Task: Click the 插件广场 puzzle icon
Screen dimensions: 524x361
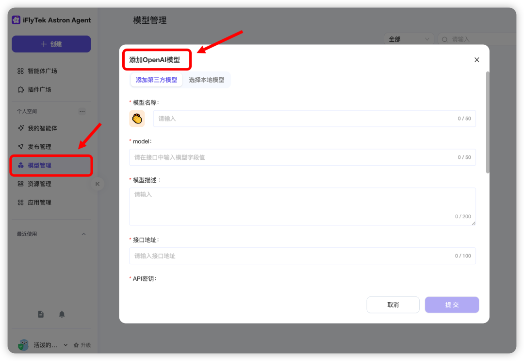Action: coord(21,89)
